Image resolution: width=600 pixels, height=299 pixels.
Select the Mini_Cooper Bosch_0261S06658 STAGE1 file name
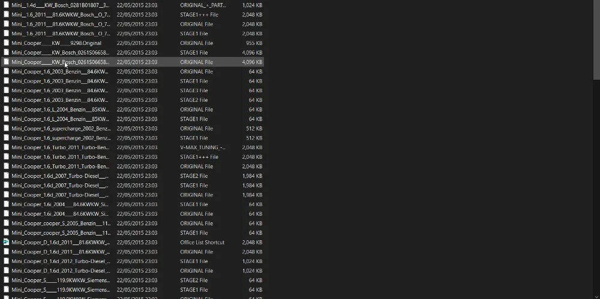click(60, 53)
